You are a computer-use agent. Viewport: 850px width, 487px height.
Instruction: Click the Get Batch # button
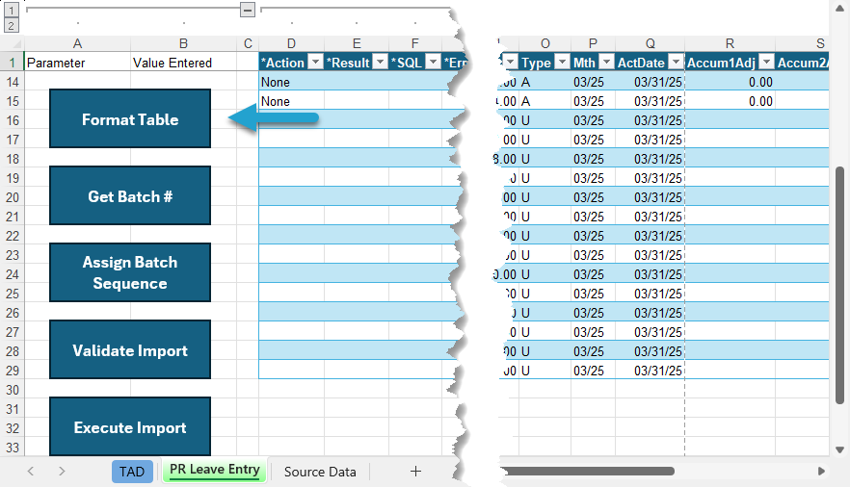pos(130,196)
